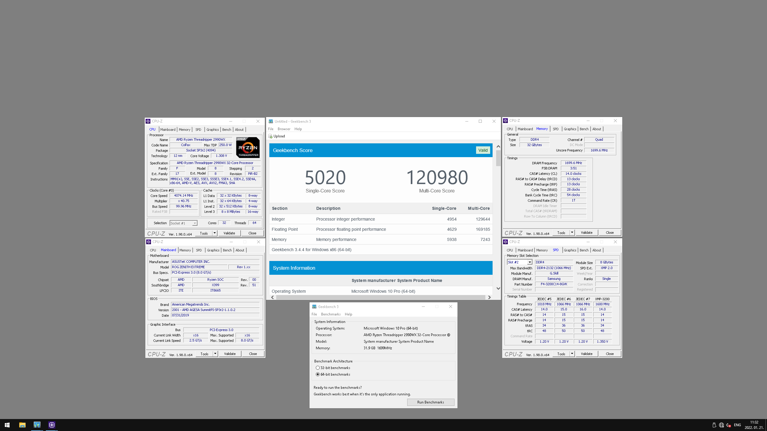This screenshot has width=767, height=431.
Task: Open CPU-Z from the taskbar
Action: [52, 425]
